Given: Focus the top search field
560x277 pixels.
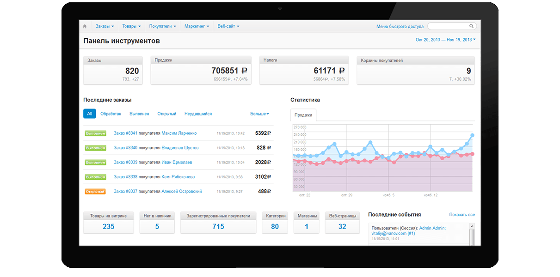Looking at the screenshot, I should pos(452,26).
